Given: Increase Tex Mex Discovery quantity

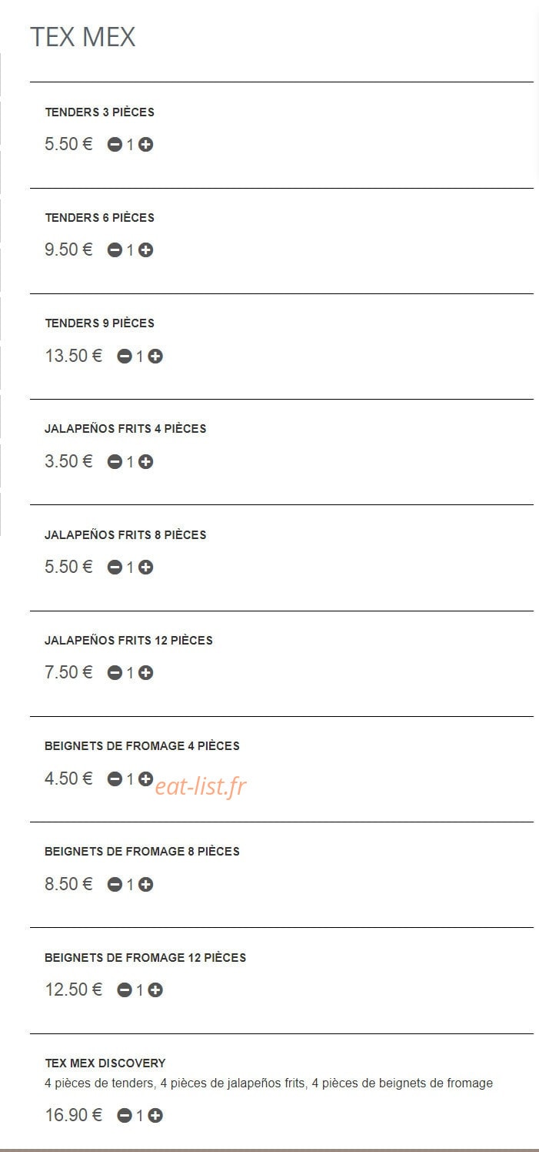Looking at the screenshot, I should point(155,1116).
